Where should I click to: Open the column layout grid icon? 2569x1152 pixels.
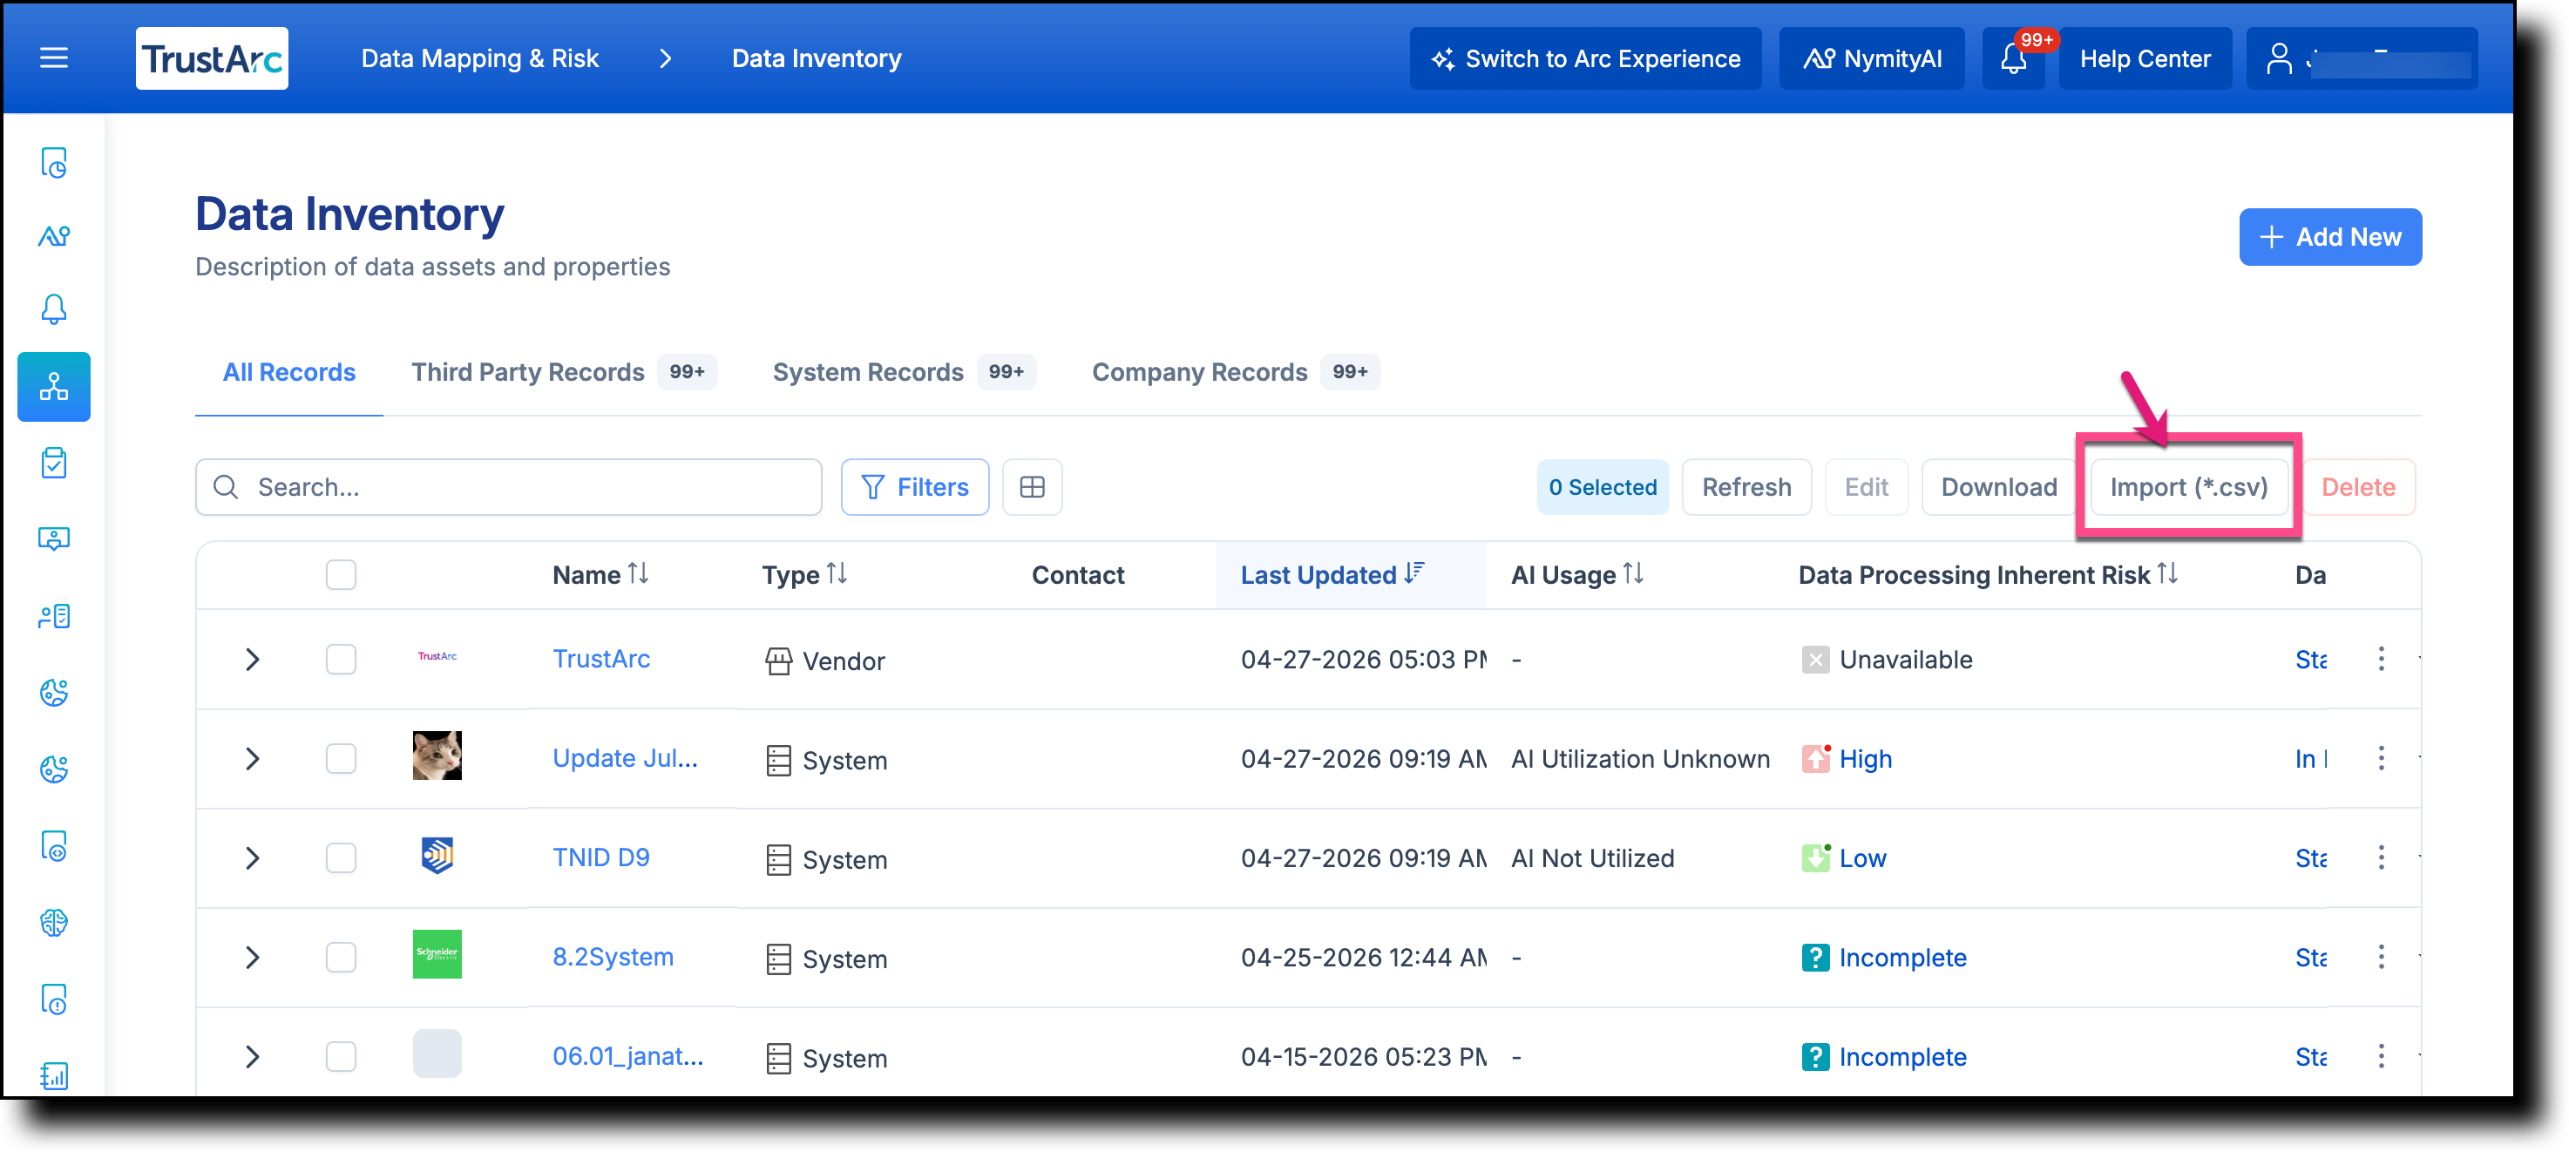click(1032, 488)
